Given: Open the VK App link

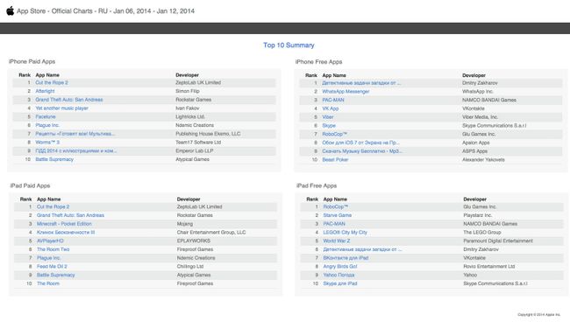Looking at the screenshot, I should (331, 108).
